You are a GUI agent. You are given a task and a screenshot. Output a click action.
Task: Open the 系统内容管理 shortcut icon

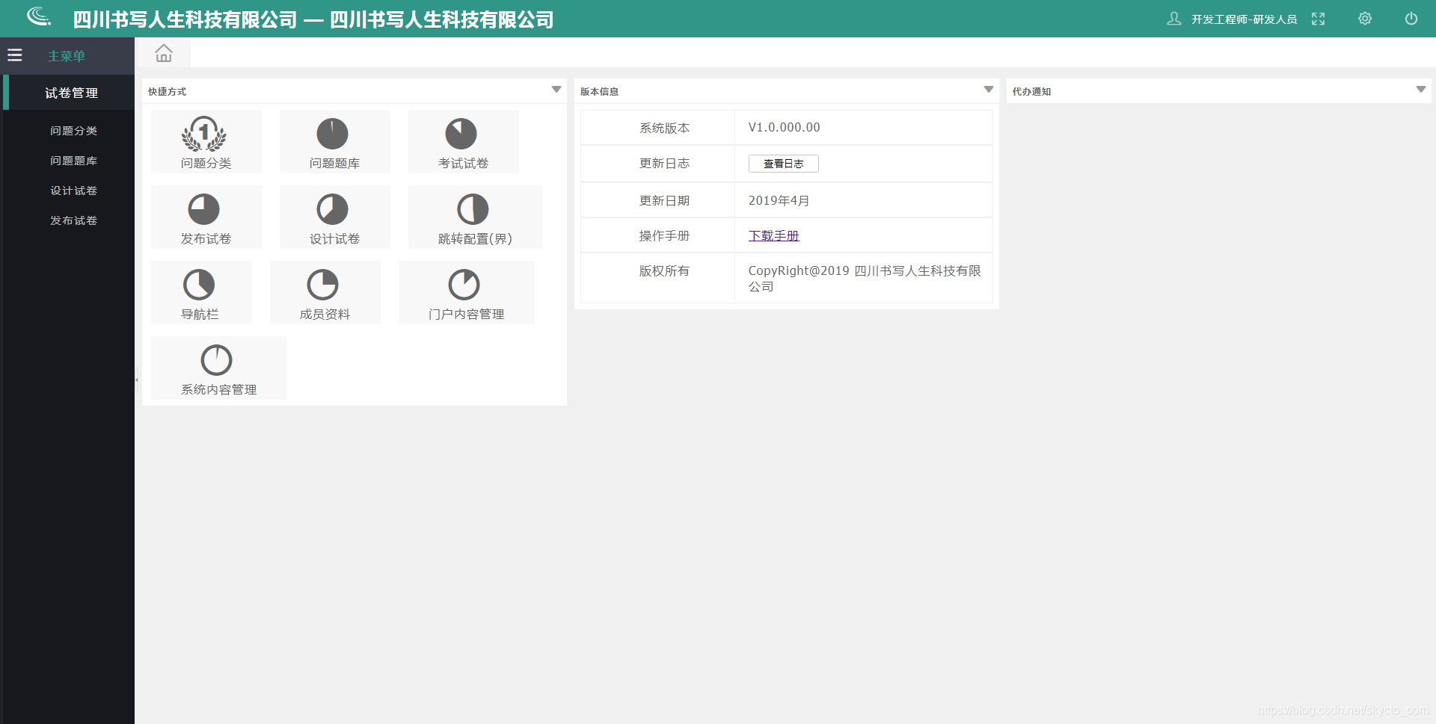click(x=217, y=360)
